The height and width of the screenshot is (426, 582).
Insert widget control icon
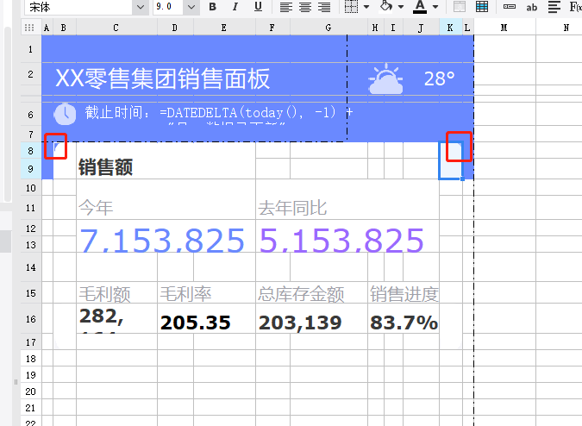[510, 7]
